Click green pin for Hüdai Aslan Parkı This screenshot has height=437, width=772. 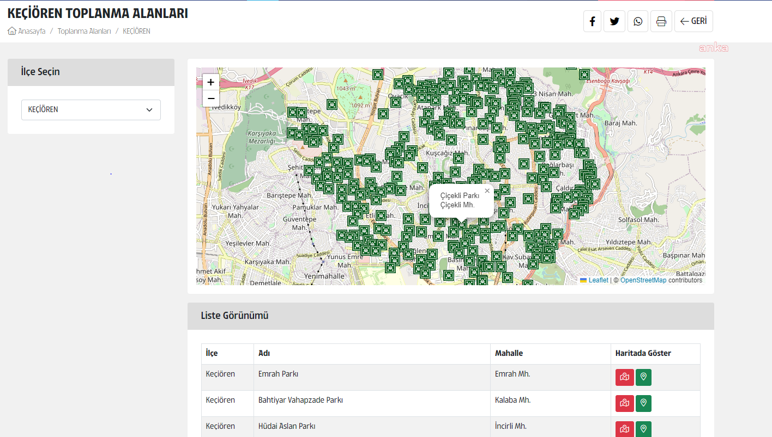pyautogui.click(x=643, y=429)
